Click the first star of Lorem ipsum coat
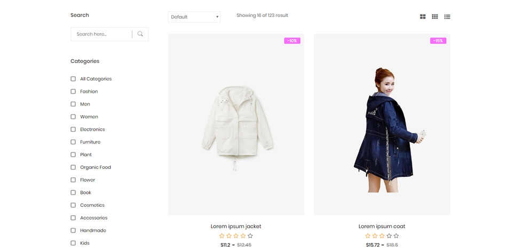The height and width of the screenshot is (251, 523). [368, 236]
